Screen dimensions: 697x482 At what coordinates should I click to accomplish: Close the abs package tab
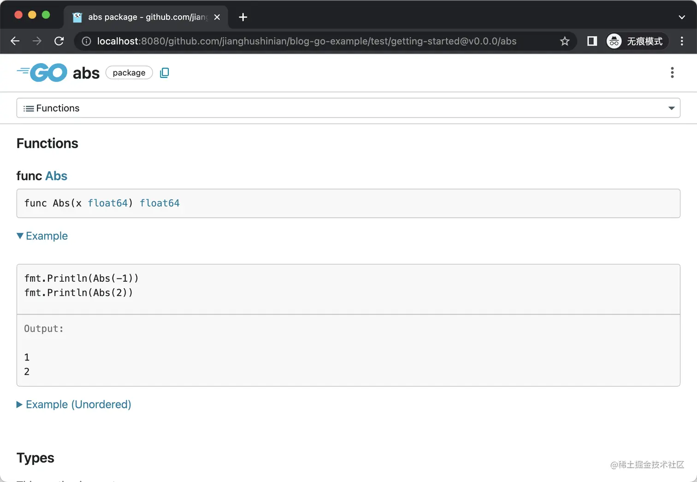click(x=217, y=17)
